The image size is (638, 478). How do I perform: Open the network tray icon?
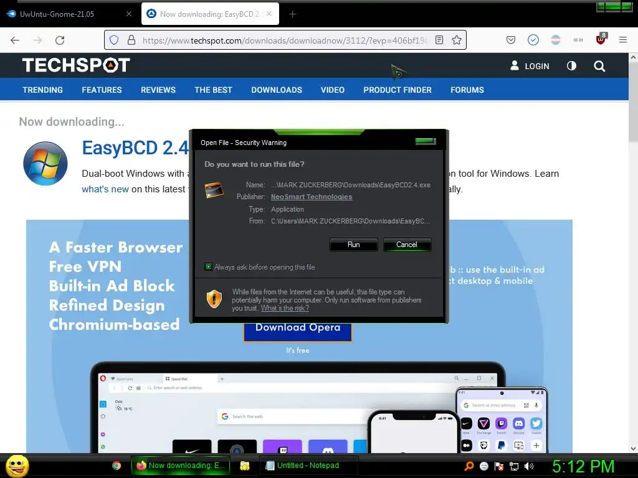514,466
